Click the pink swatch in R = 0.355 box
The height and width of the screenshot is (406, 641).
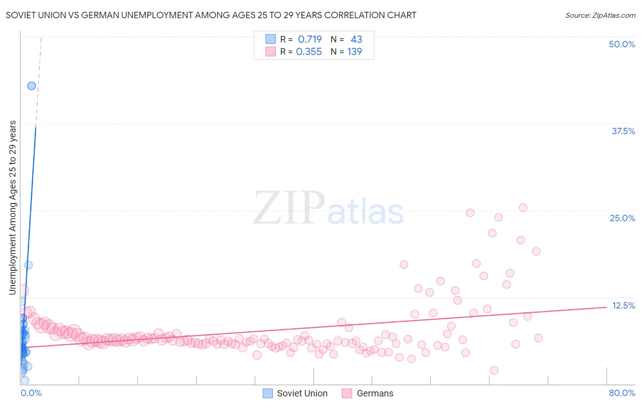tap(271, 51)
